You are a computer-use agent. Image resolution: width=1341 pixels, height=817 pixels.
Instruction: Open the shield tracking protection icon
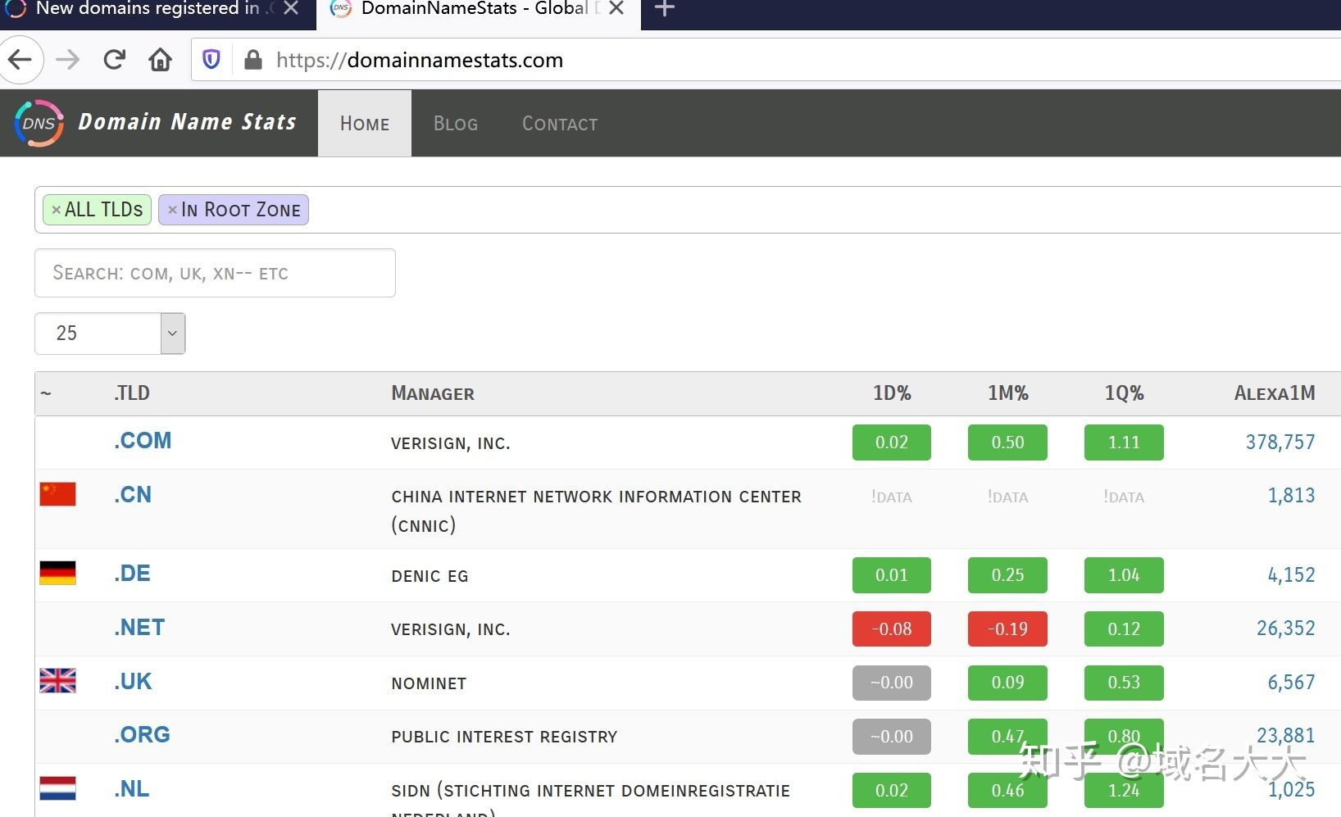tap(211, 60)
